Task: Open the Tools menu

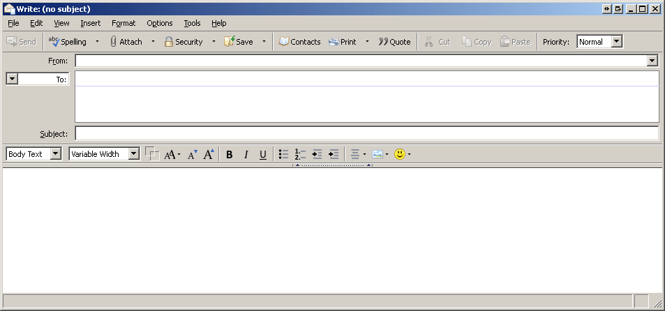Action: point(192,23)
